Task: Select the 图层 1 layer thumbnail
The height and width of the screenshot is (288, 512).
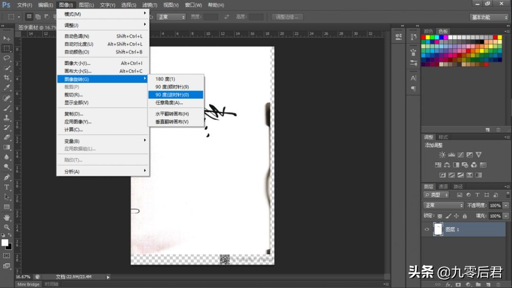Action: click(439, 229)
